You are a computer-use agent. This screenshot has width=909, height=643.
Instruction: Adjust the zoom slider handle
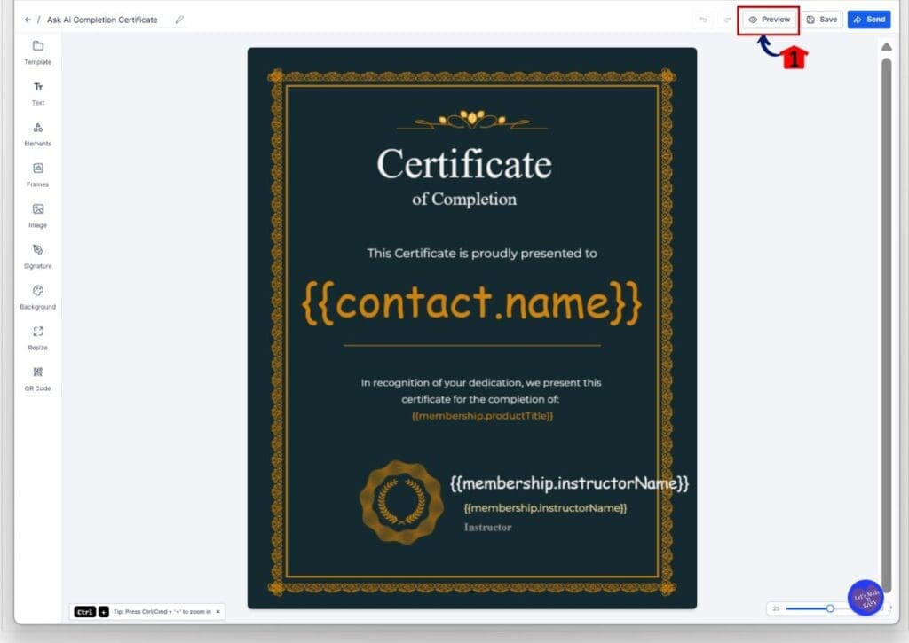tap(830, 608)
